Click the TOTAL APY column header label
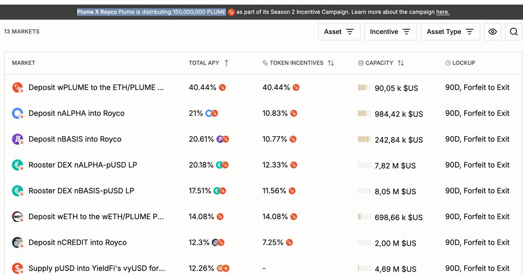The height and width of the screenshot is (275, 523). [204, 63]
